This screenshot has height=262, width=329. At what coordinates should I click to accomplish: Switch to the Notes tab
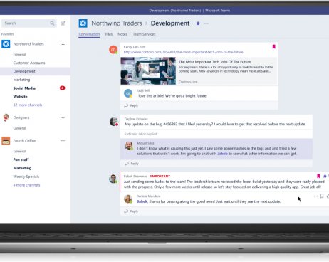[122, 34]
